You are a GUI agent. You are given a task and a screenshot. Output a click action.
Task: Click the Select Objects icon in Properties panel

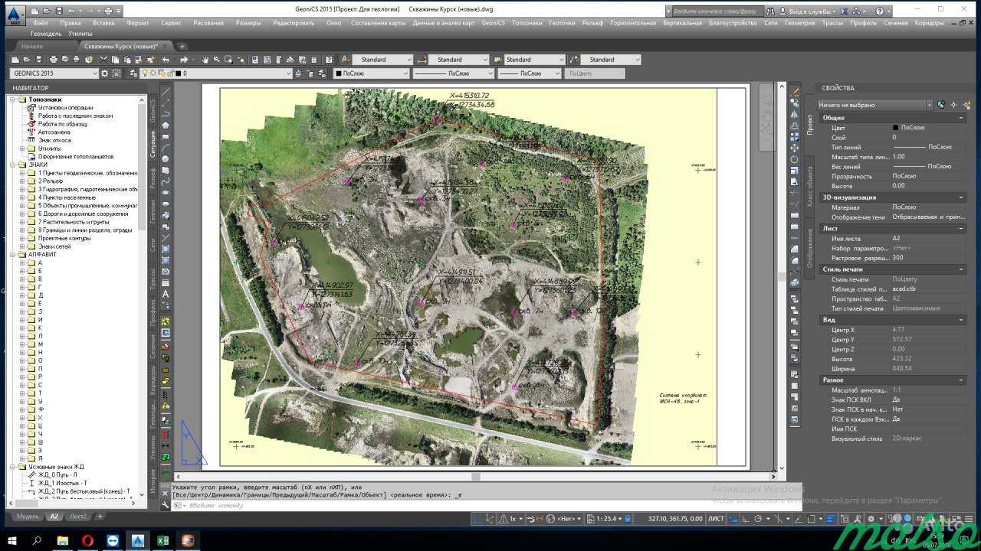[953, 105]
